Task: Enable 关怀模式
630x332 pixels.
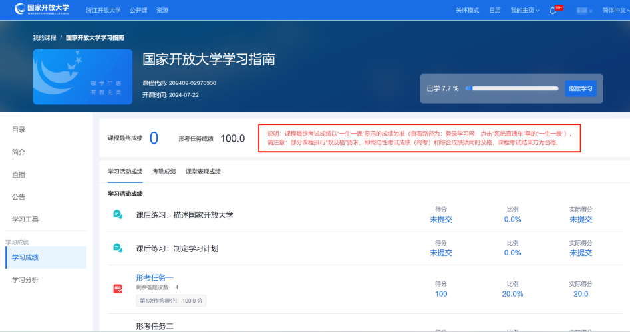Action: (x=467, y=11)
